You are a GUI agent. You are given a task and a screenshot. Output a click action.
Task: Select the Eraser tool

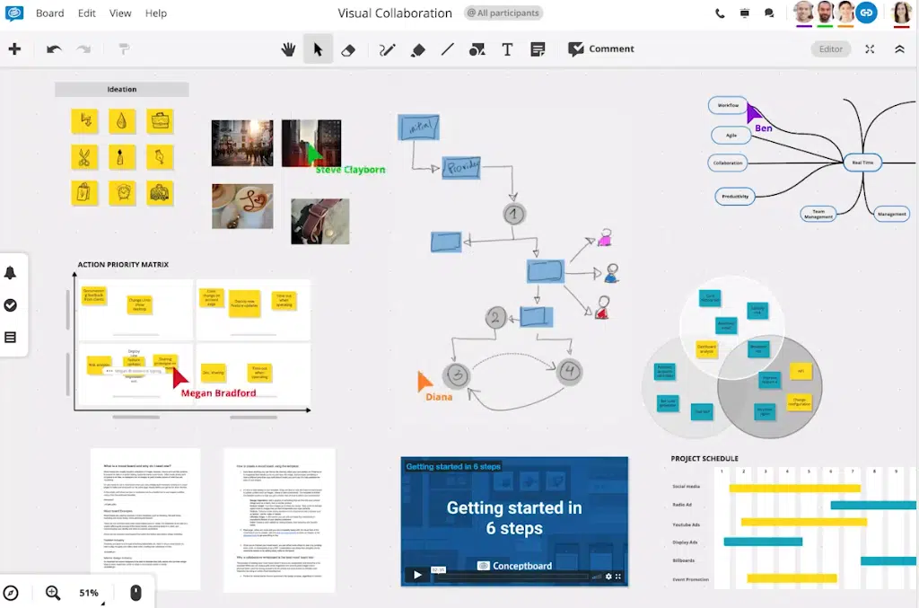point(348,49)
